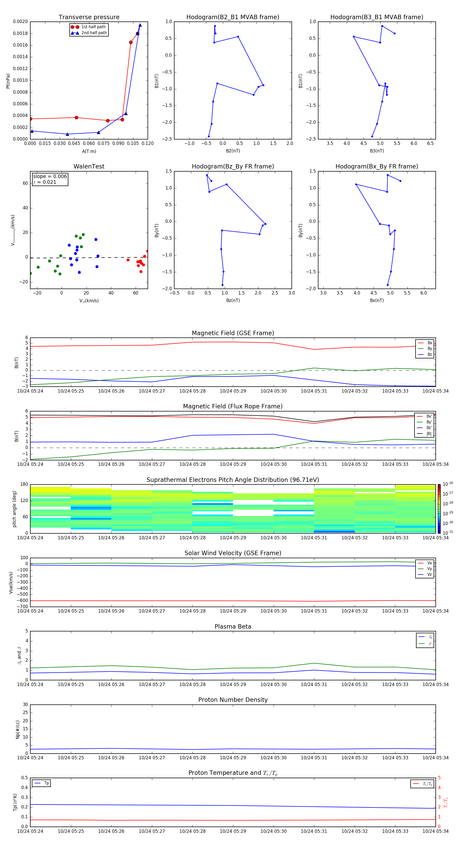
Task: Click the red Te/Tp right-axis label
Action: pyautogui.click(x=446, y=803)
